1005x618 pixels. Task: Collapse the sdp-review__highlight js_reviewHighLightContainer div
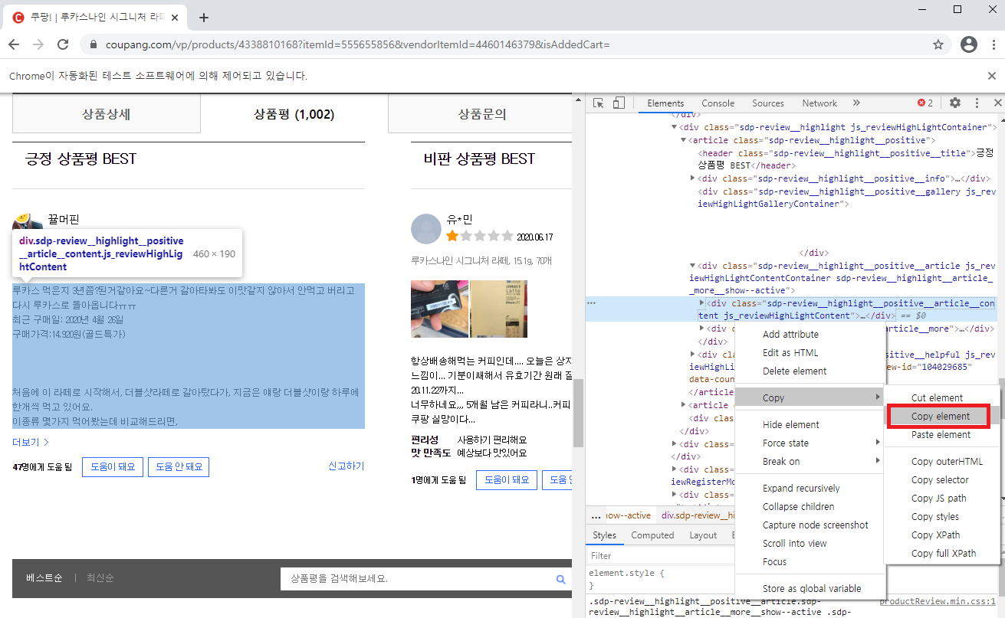[675, 127]
